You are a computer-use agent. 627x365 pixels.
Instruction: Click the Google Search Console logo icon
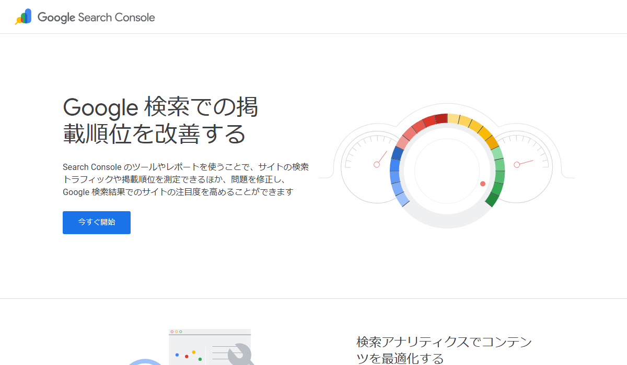point(22,16)
